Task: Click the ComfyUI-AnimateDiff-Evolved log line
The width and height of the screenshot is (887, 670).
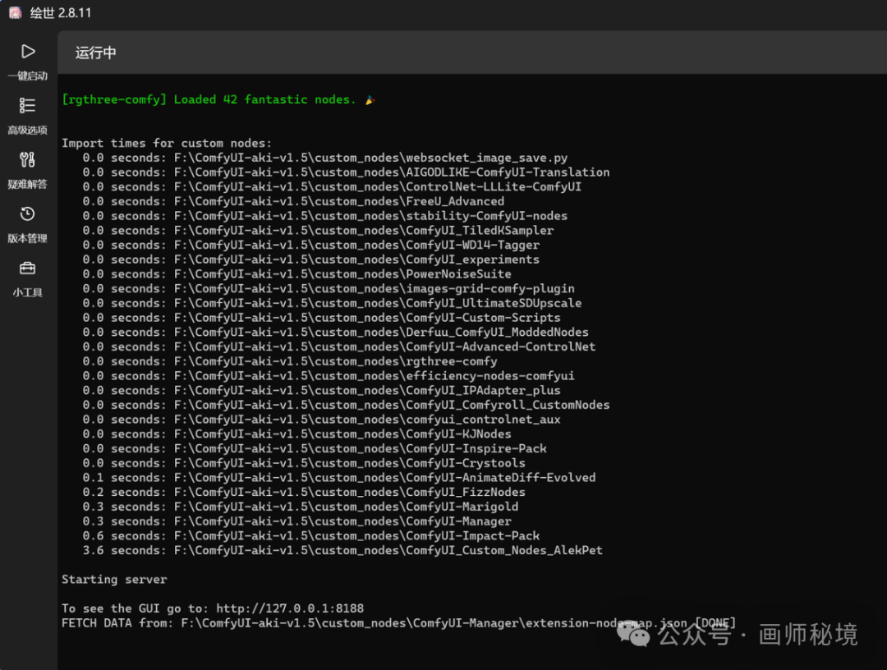Action: 339,478
